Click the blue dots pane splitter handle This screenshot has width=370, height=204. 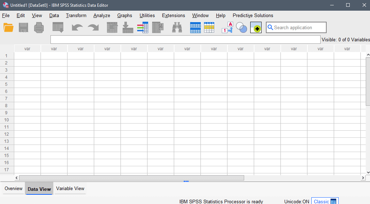pos(186,181)
